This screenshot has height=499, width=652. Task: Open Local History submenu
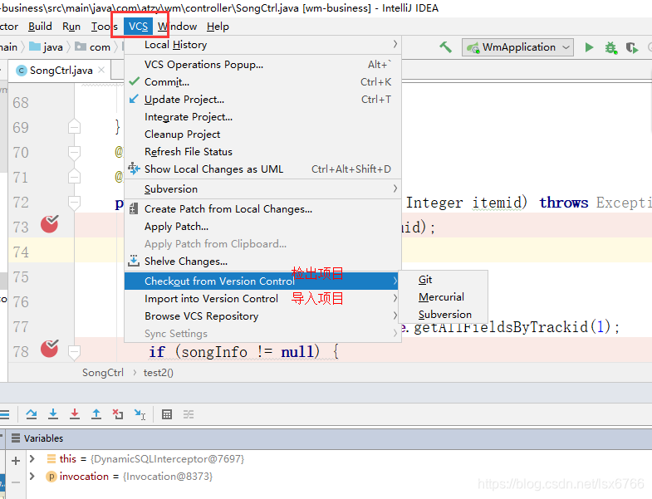click(x=262, y=45)
